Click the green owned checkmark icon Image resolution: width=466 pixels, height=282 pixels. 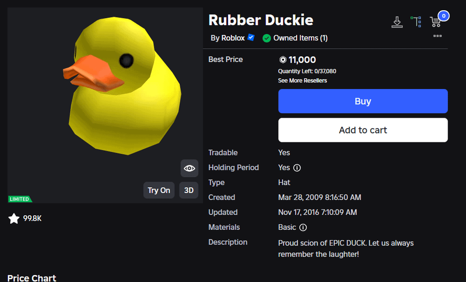pos(266,38)
